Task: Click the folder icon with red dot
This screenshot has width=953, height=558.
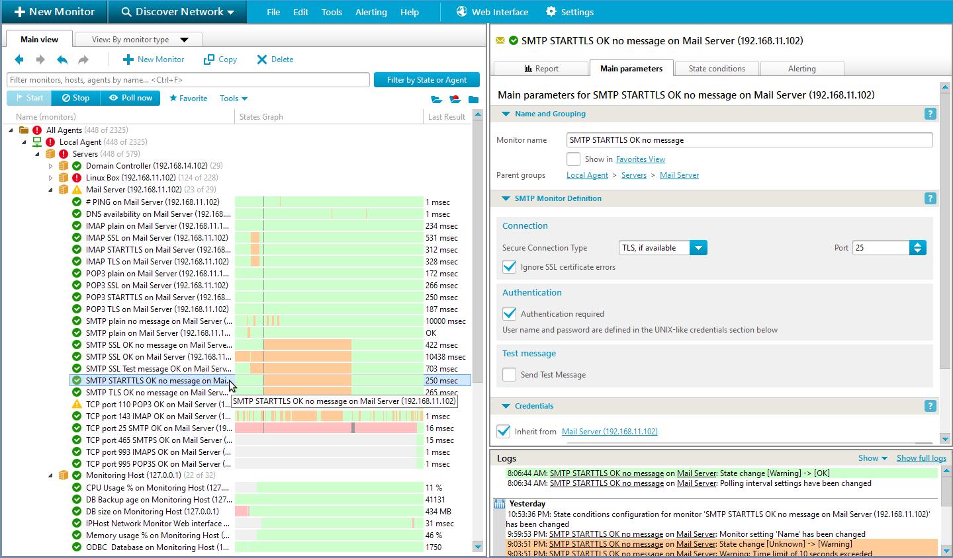Action: 455,99
